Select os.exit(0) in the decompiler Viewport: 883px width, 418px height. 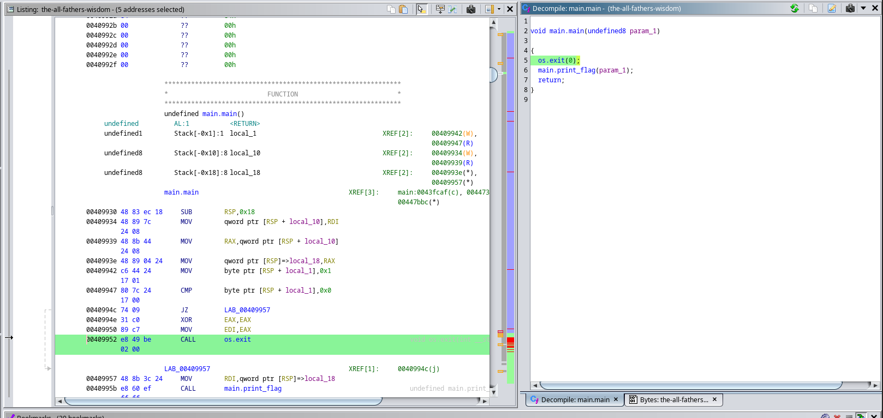(x=557, y=60)
